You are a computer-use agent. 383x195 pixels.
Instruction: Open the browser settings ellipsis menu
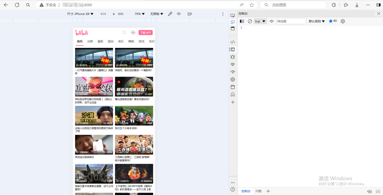point(368,5)
